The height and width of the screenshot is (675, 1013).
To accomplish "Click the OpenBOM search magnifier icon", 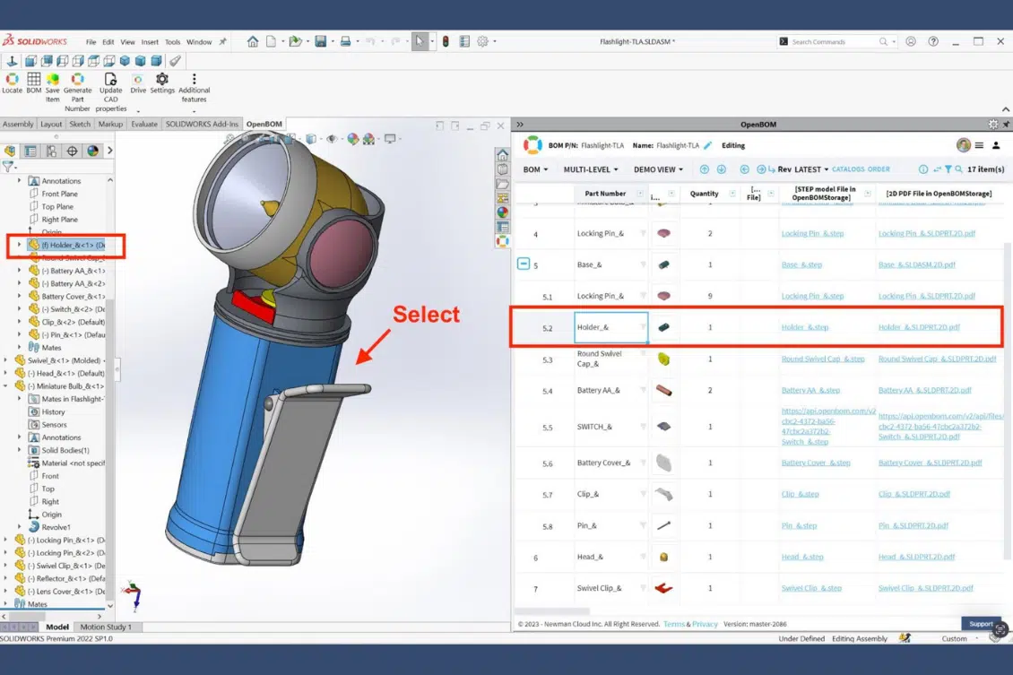I will pyautogui.click(x=958, y=169).
